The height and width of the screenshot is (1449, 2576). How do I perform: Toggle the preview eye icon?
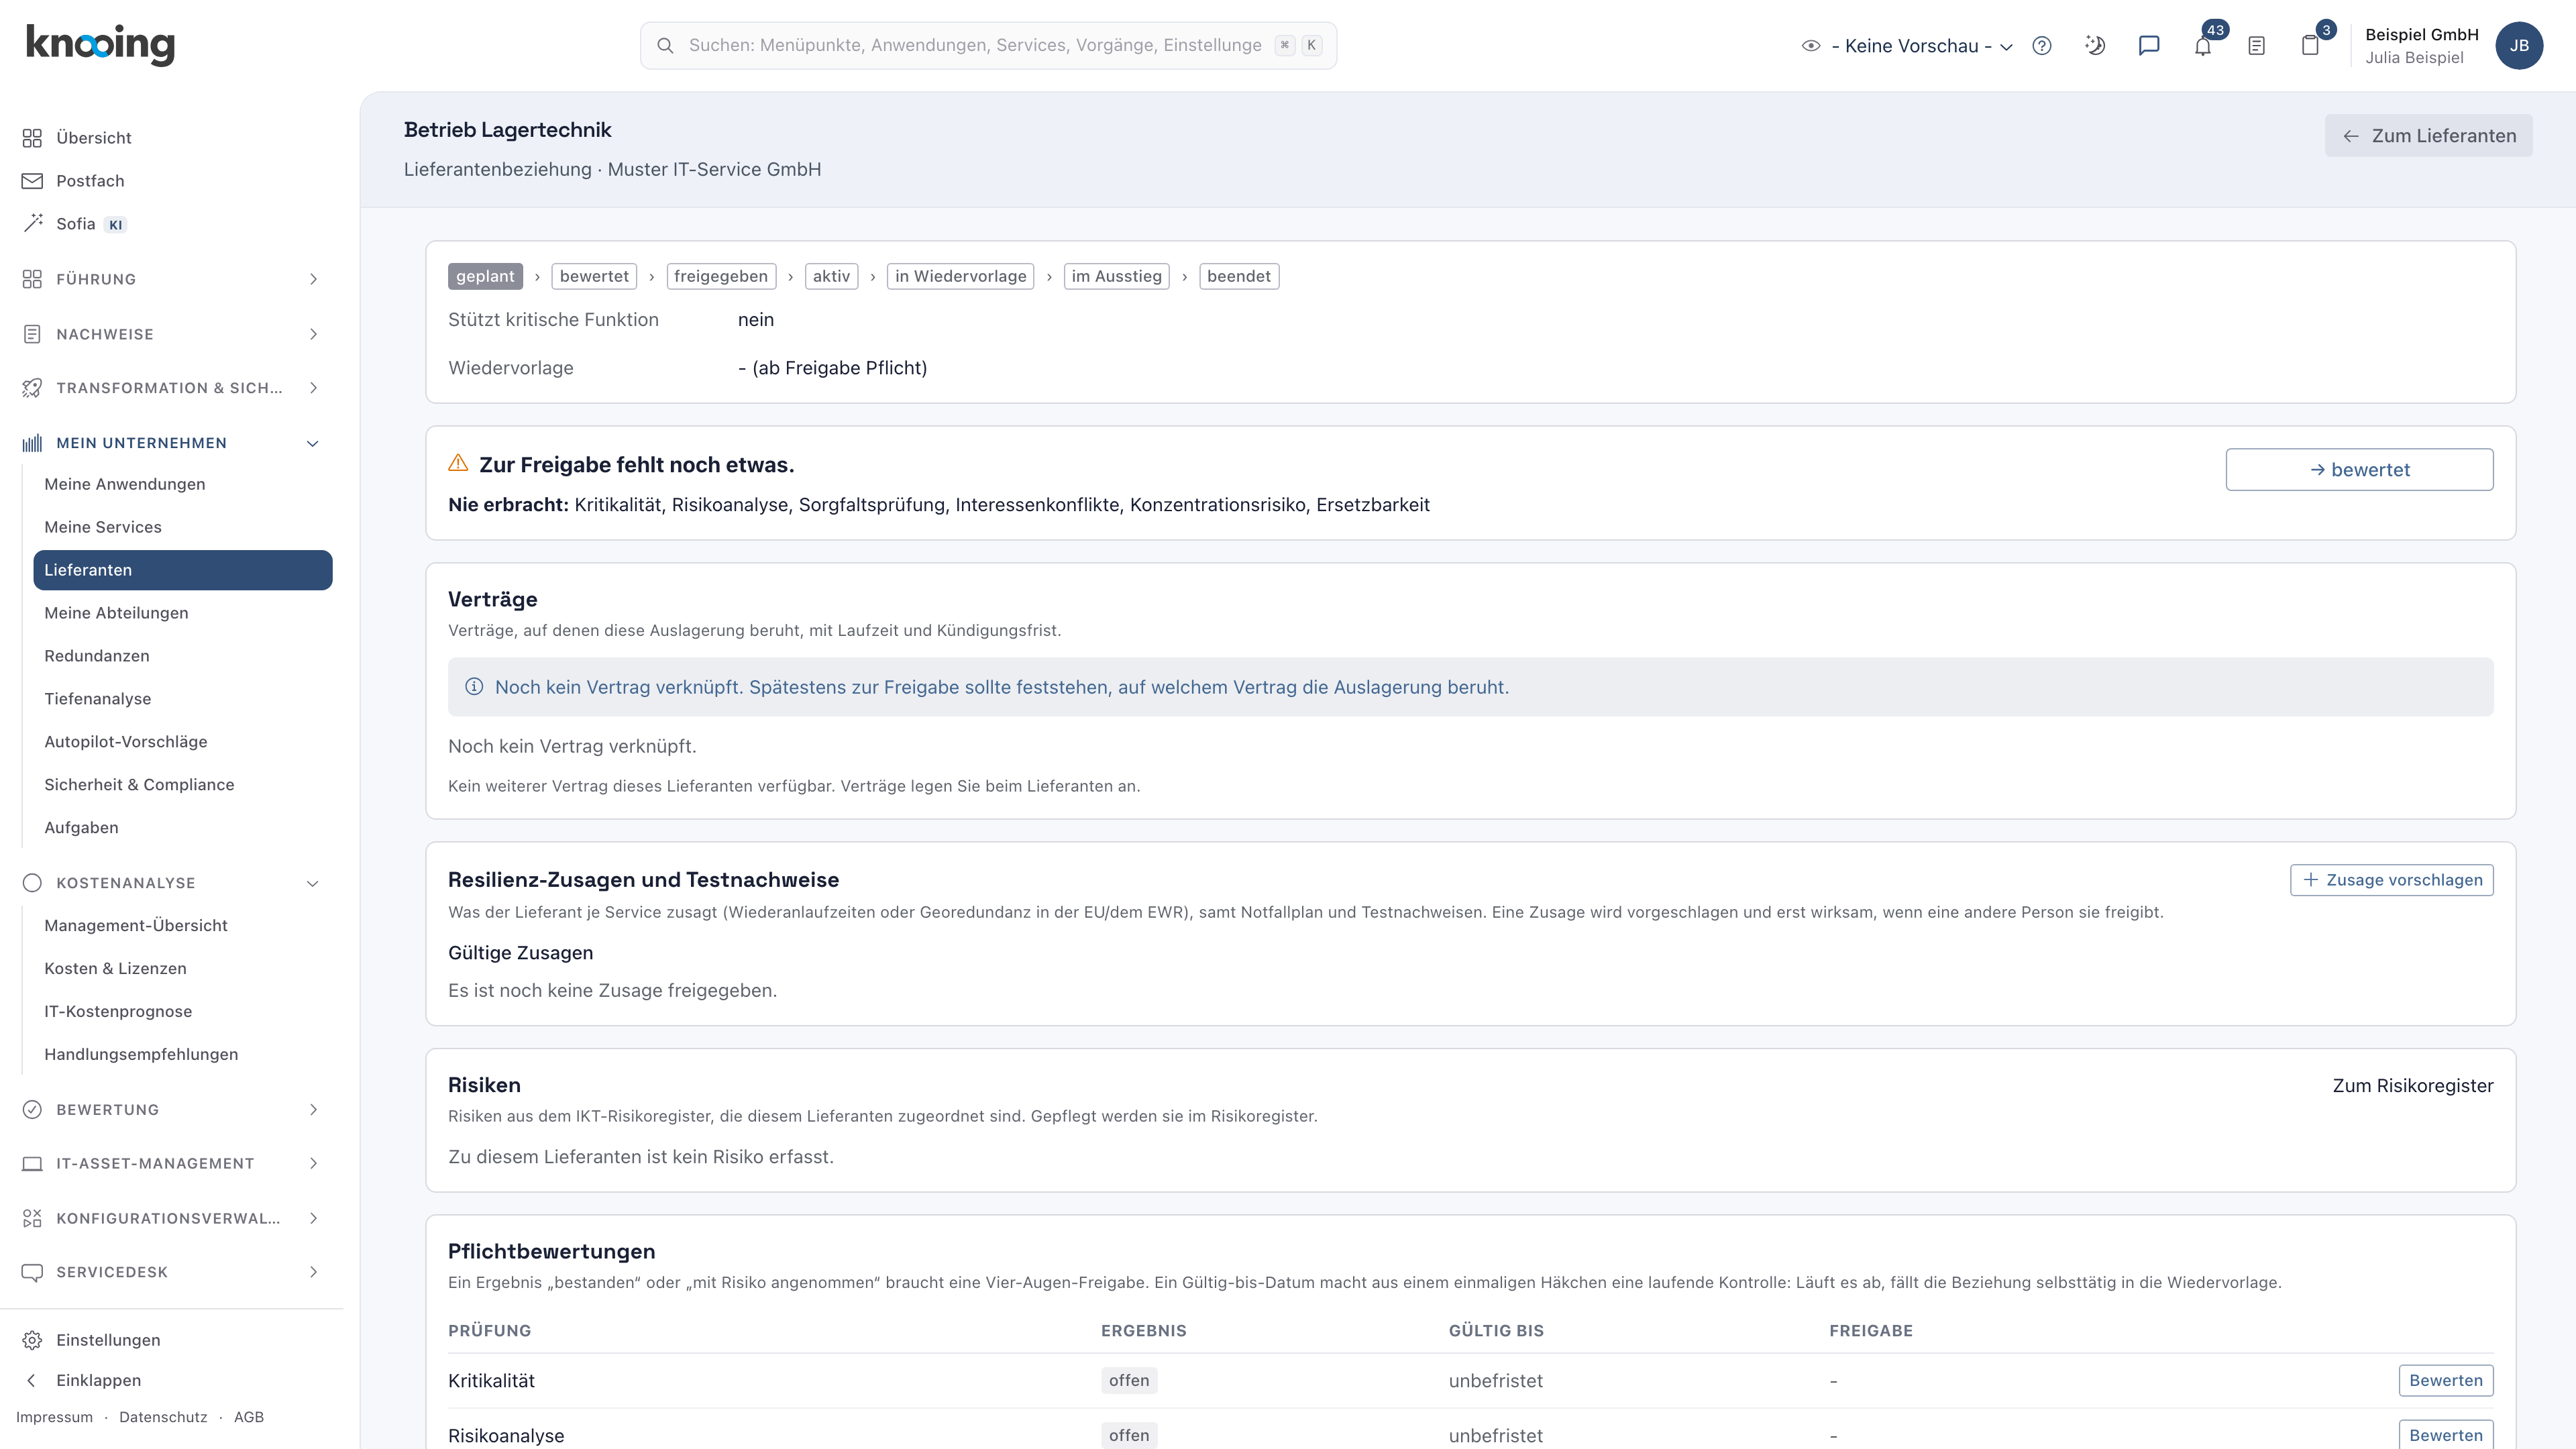[x=1811, y=46]
